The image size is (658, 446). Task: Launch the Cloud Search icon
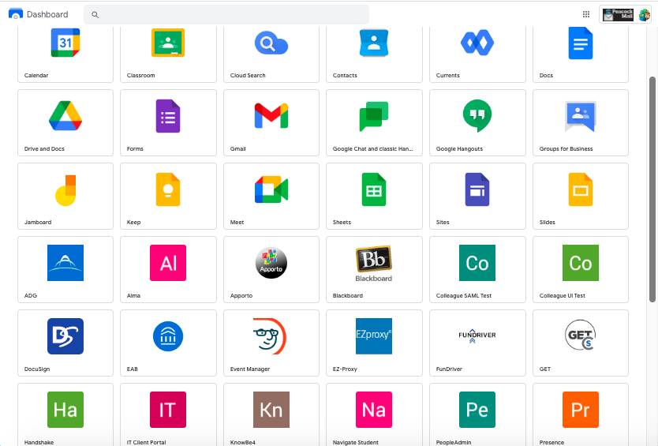(271, 43)
